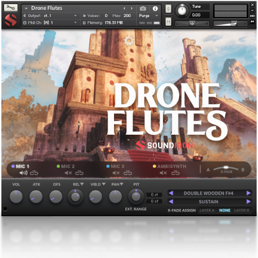
Task: Go to next instrument with right arrow
Action: click(132, 8)
